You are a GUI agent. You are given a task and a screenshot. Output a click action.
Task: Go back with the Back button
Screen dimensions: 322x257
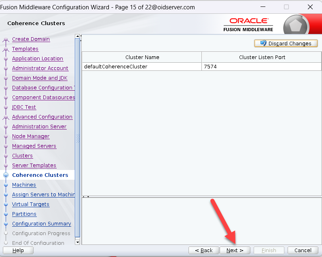[x=204, y=250]
